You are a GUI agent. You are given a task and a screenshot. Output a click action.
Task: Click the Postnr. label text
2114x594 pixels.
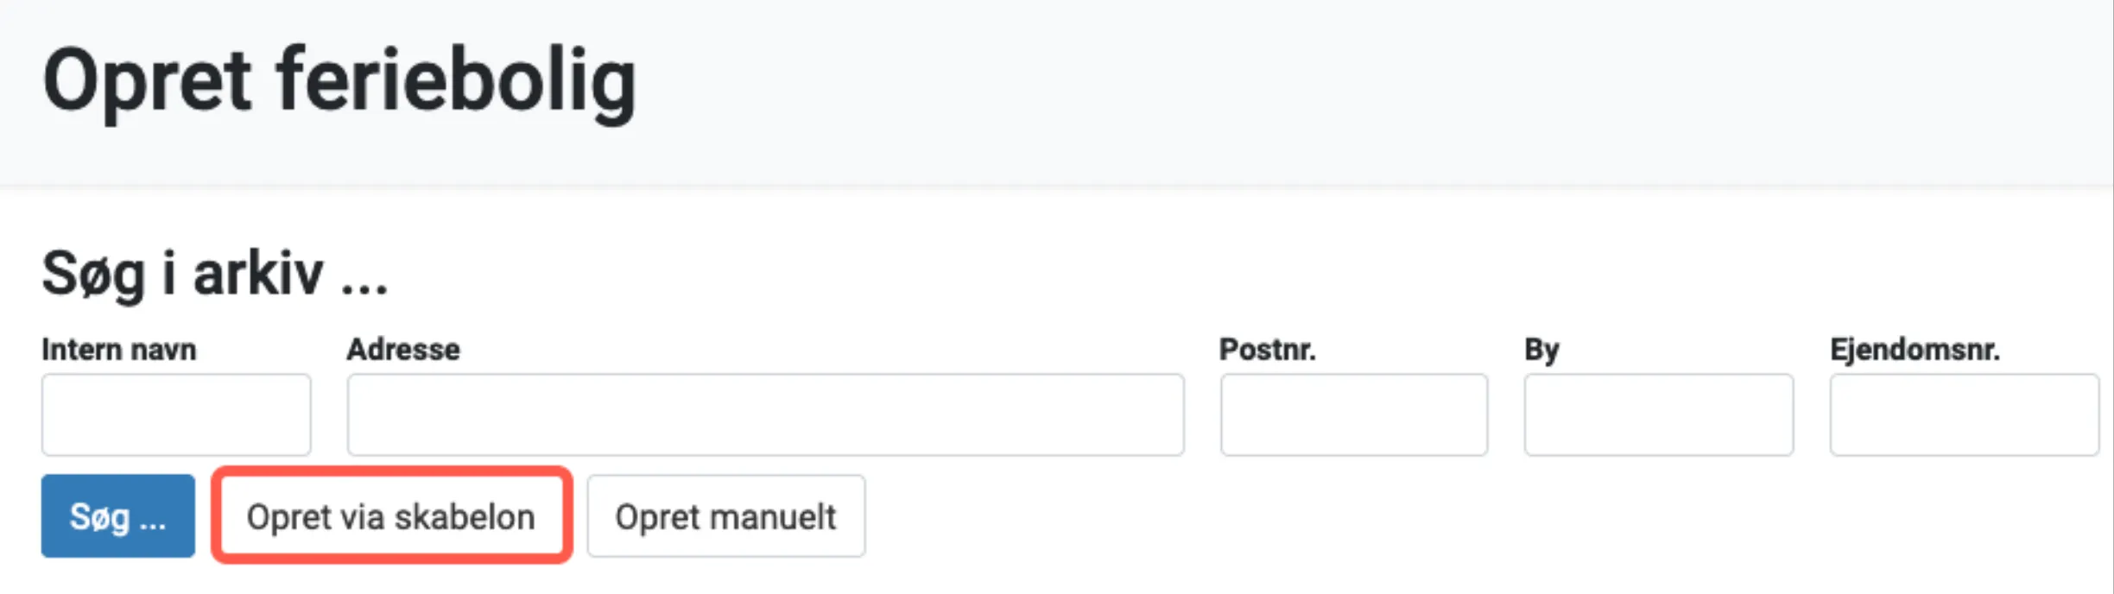pyautogui.click(x=1267, y=350)
